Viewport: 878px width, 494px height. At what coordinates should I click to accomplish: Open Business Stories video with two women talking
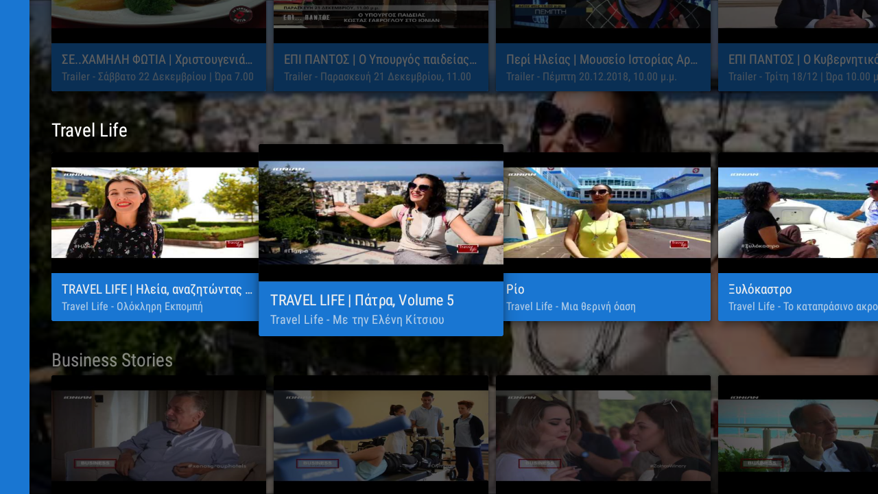(603, 435)
